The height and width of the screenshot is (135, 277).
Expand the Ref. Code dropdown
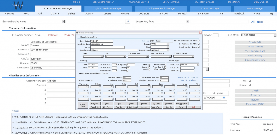click(x=275, y=35)
